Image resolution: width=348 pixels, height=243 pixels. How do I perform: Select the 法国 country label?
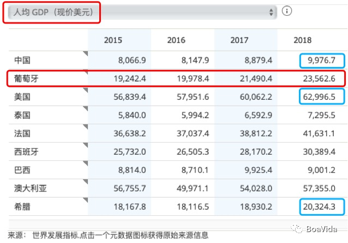(x=22, y=133)
